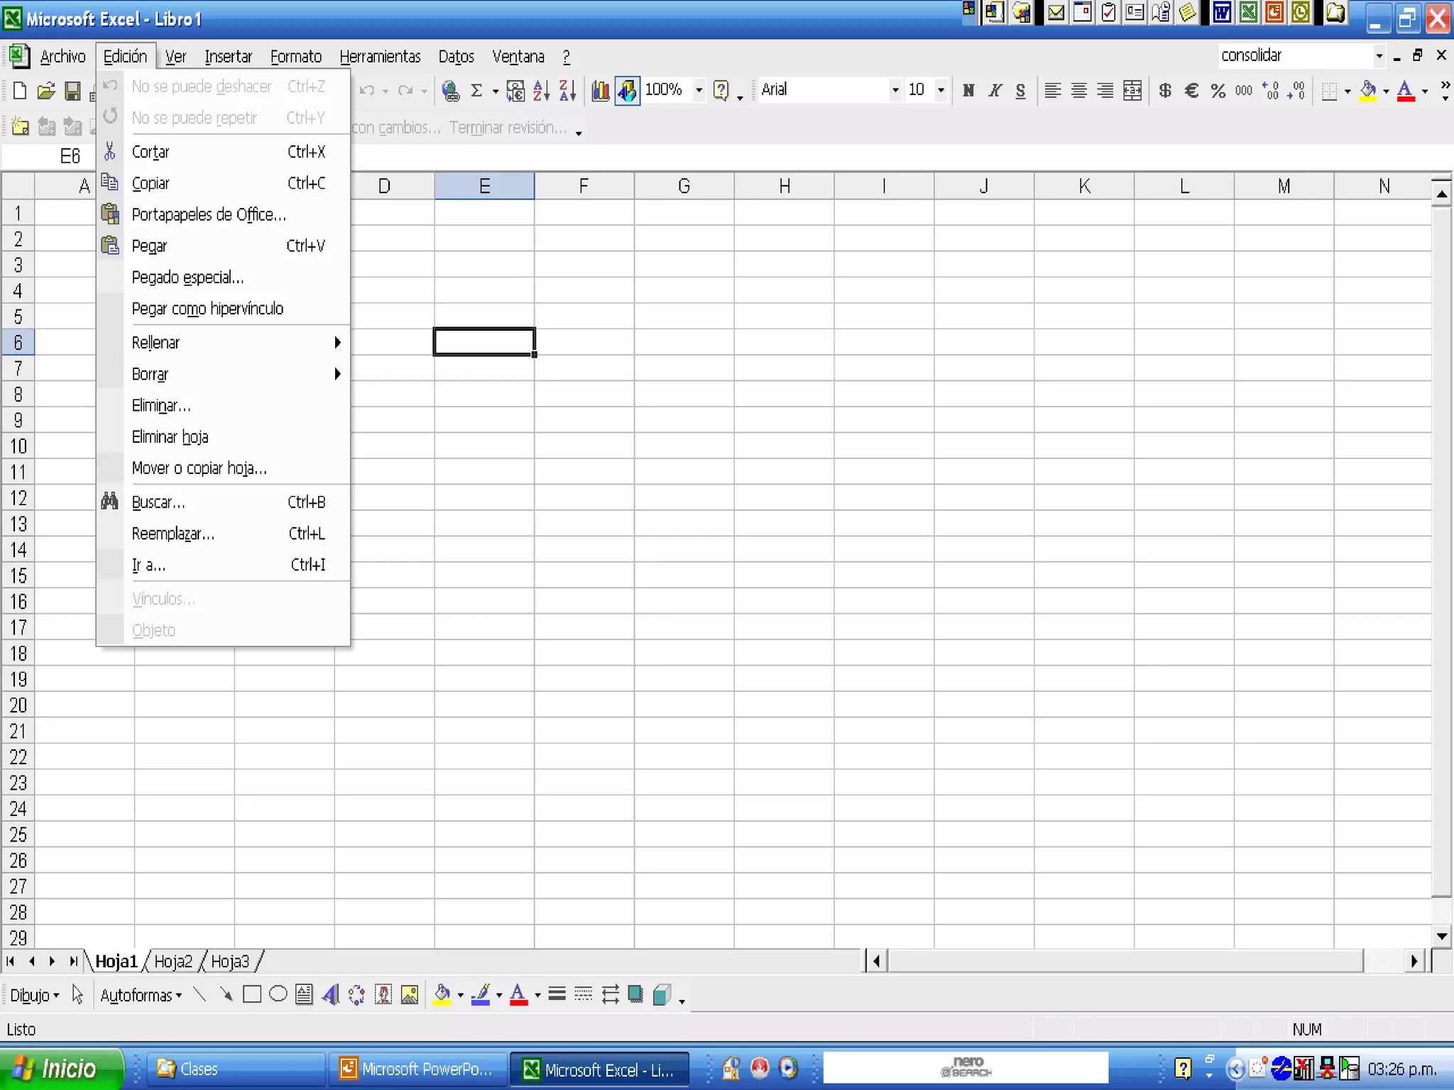Image resolution: width=1454 pixels, height=1090 pixels.
Task: Open the Arial font name dropdown
Action: (895, 90)
